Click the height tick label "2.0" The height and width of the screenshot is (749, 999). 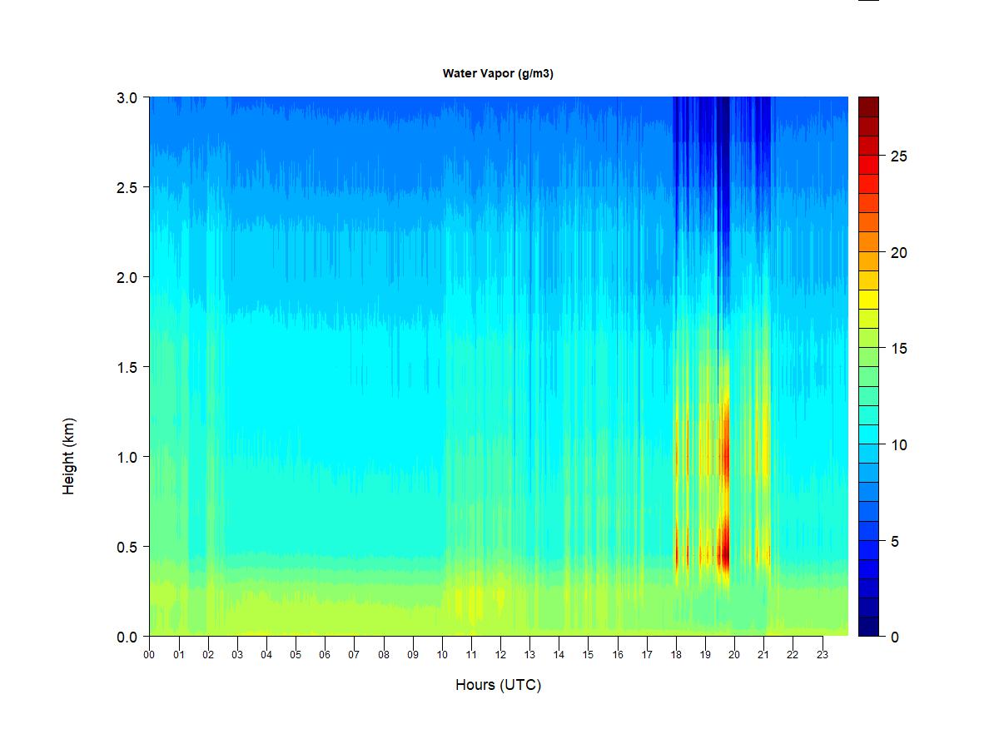pyautogui.click(x=126, y=277)
